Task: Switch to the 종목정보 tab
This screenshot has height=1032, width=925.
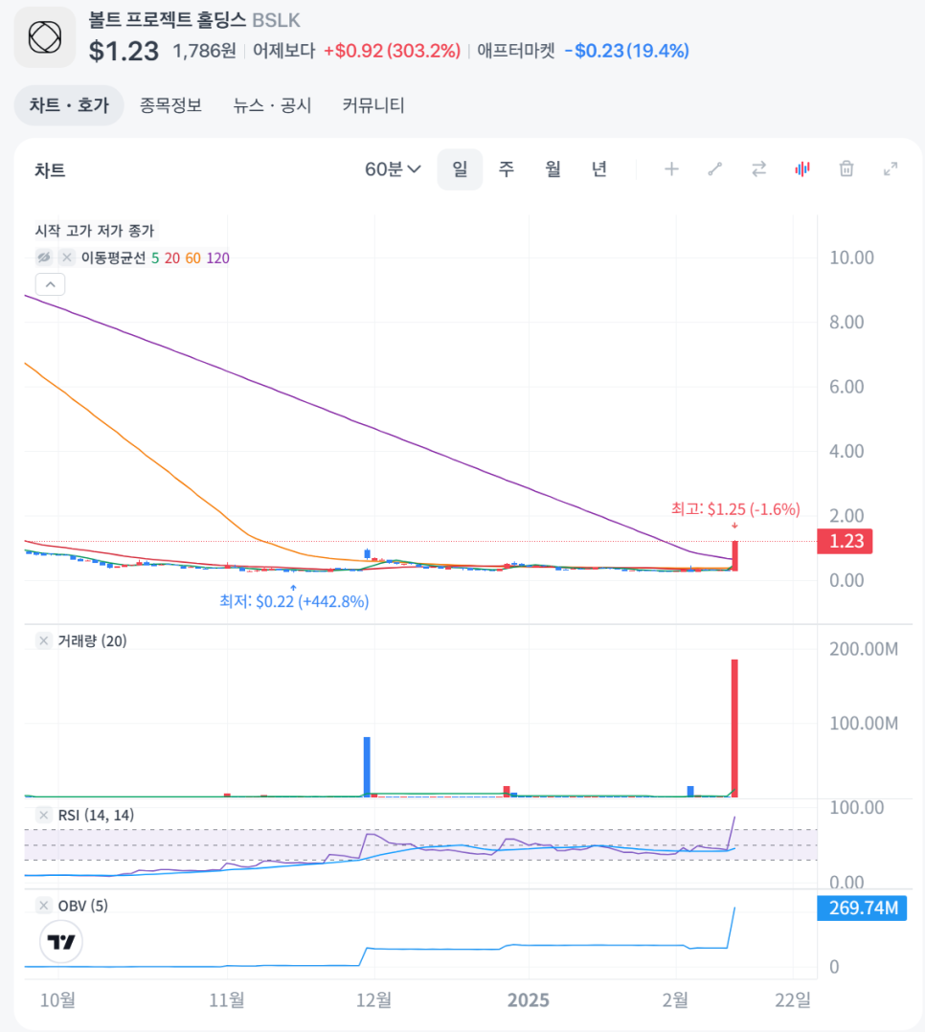Action: click(x=170, y=105)
